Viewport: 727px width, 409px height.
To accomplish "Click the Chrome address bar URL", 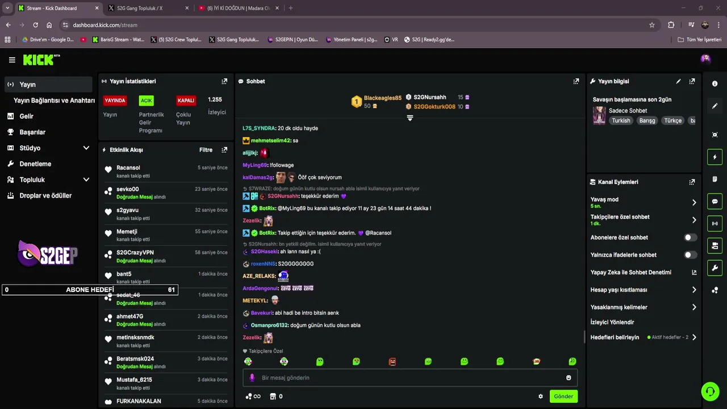I will (105, 25).
